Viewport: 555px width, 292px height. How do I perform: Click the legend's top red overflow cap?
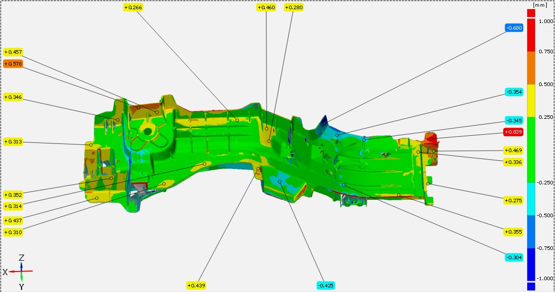(x=531, y=12)
